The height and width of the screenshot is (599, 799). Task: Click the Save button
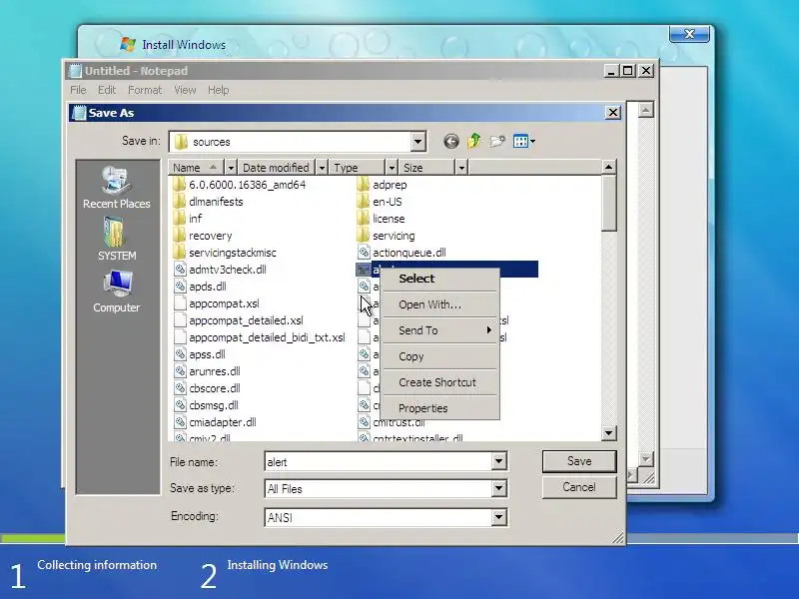tap(579, 461)
